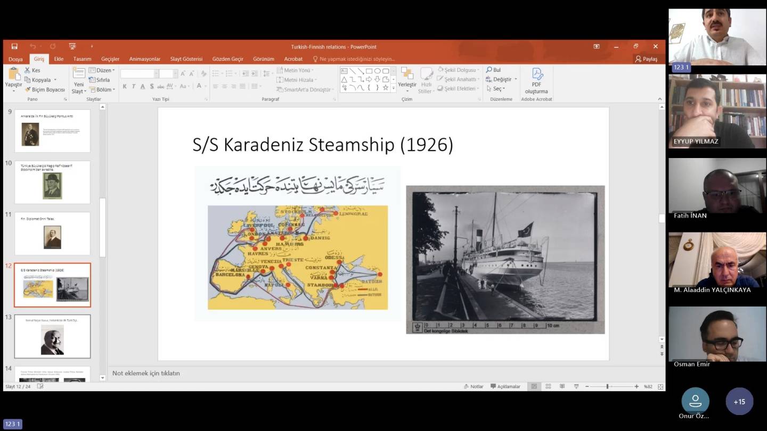This screenshot has height=431, width=767.
Task: Select triangle shape in shapes gallery
Action: [x=344, y=79]
